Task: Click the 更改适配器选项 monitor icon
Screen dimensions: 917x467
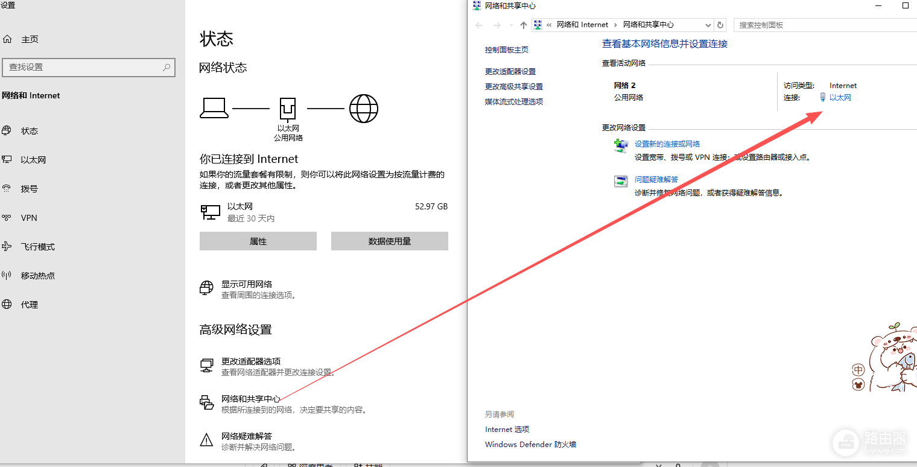Action: (207, 366)
